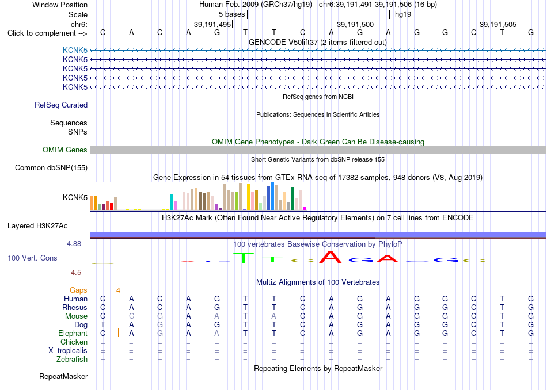Open the light-blue KCNK5 transcript label
The height and width of the screenshot is (390, 547).
coord(75,50)
